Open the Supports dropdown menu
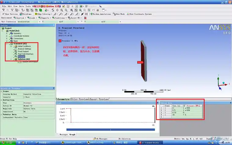Image resolution: width=232 pixels, height=145 pixels. (x=45, y=18)
